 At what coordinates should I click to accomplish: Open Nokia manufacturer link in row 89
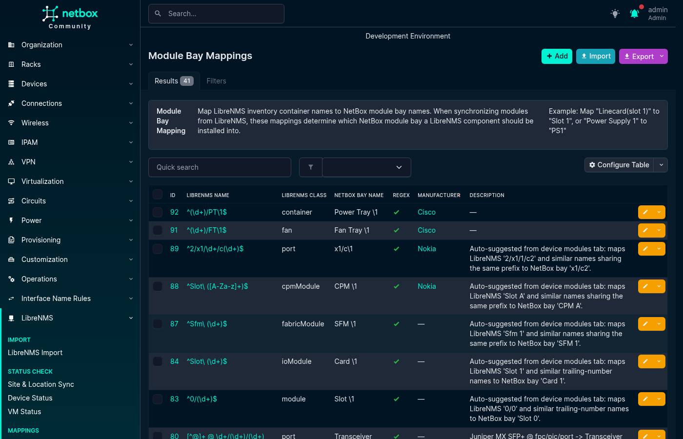(427, 249)
